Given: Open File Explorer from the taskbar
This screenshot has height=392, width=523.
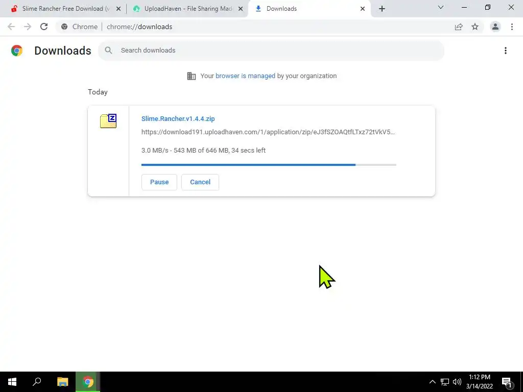Looking at the screenshot, I should [62, 382].
